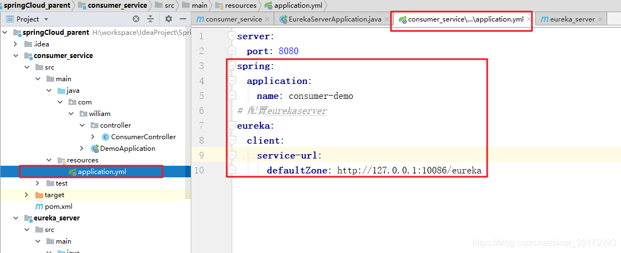Viewport: 621px width, 253px height.
Task: Click resources breadcrumb in navigation bar
Action: coord(236,6)
